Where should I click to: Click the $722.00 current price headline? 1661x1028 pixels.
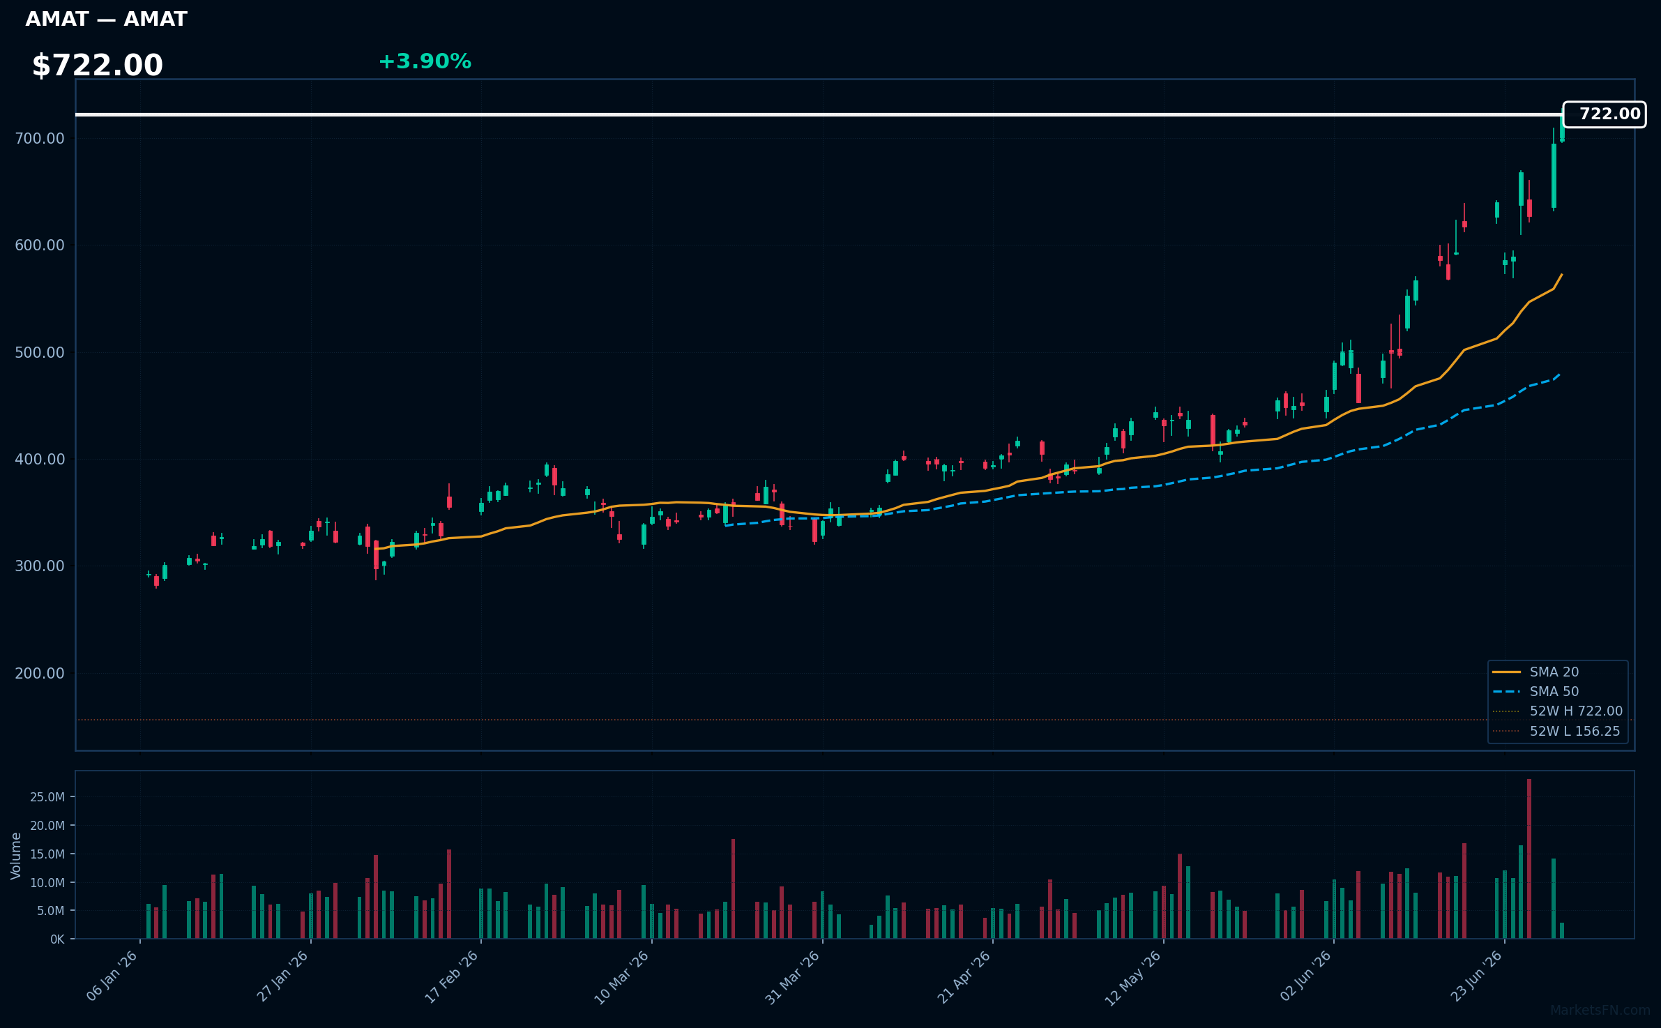tap(98, 66)
